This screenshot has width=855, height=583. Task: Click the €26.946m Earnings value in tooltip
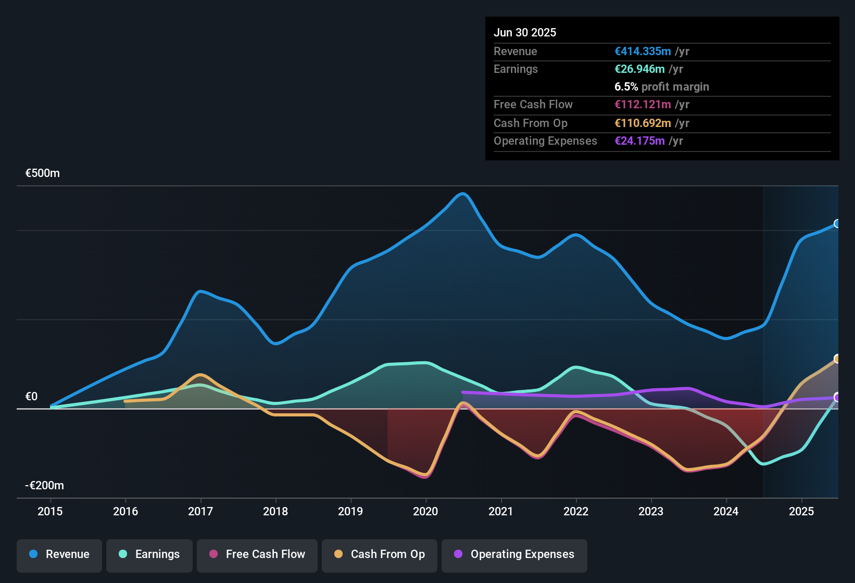point(639,69)
